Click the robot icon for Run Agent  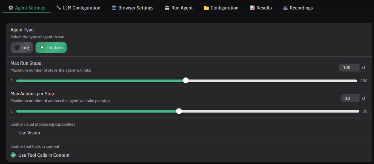[x=167, y=8]
